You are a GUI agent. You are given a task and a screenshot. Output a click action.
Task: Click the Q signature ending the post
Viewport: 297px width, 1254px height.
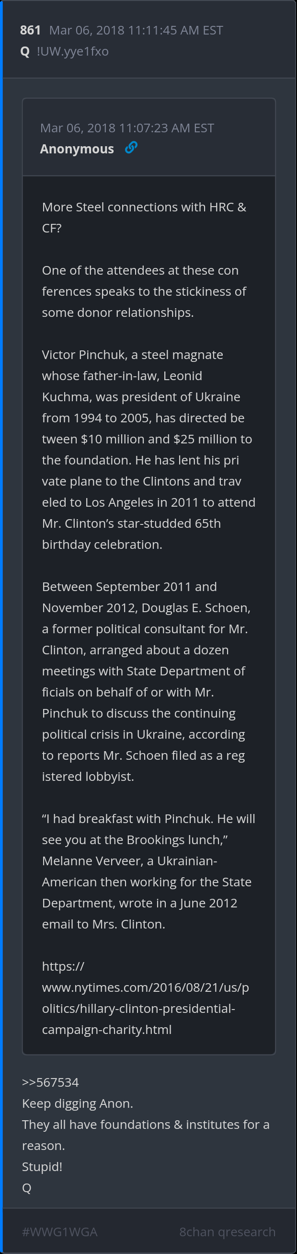pyautogui.click(x=27, y=1187)
